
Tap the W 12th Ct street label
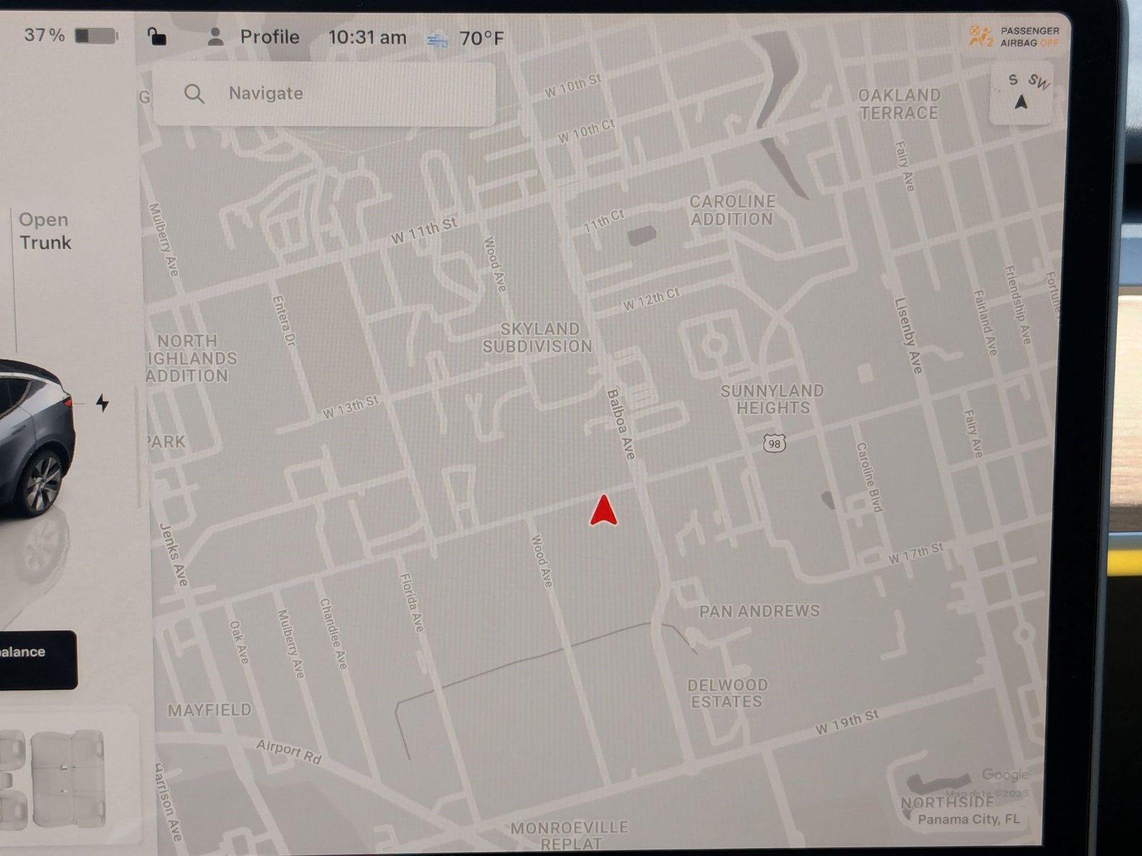(651, 299)
